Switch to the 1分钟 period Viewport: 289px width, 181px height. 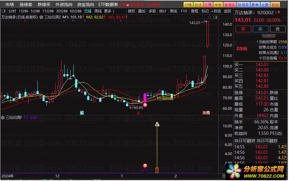click(24, 11)
